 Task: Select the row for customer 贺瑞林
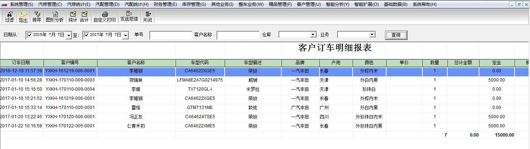tap(136, 80)
